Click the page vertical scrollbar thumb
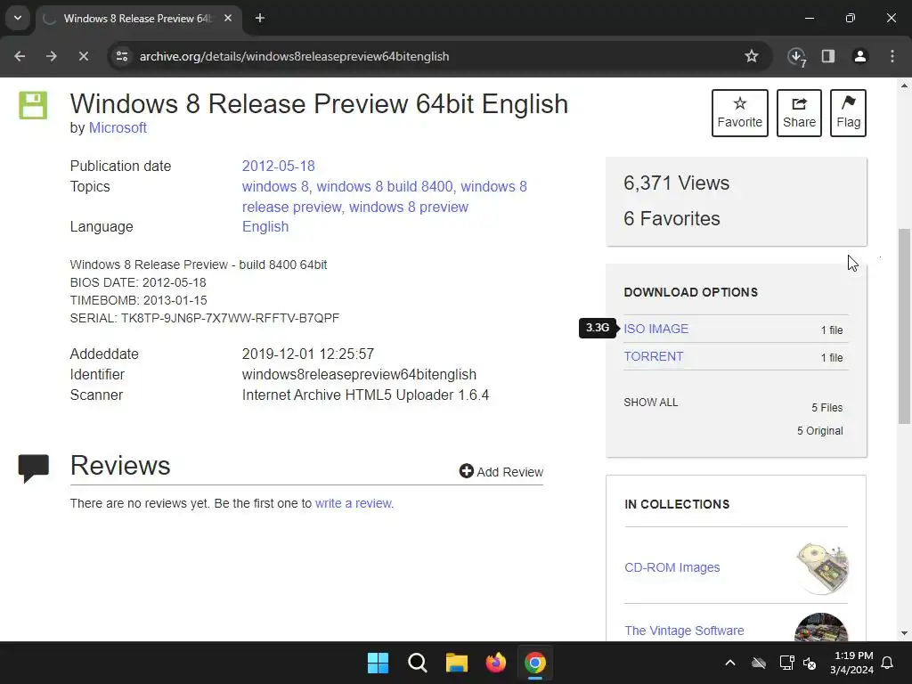 pos(904,326)
